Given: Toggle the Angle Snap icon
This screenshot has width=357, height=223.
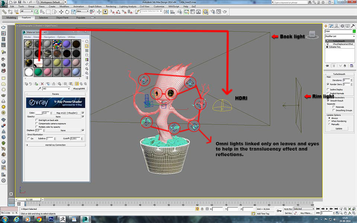Looking at the screenshot, I should click(x=118, y=12).
